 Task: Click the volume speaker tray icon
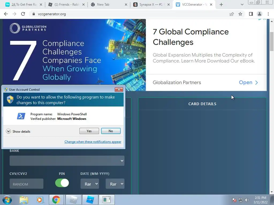point(247,200)
